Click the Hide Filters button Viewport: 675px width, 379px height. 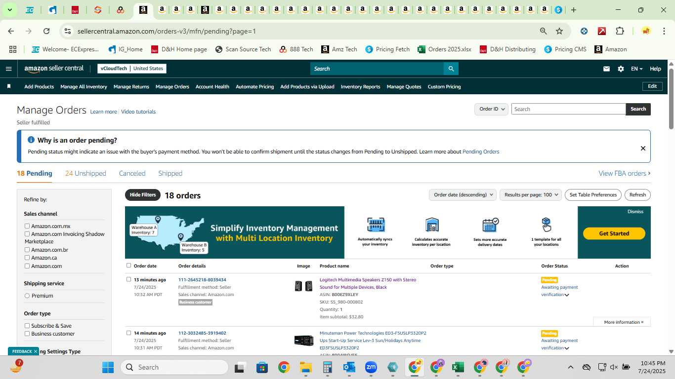[x=143, y=195]
